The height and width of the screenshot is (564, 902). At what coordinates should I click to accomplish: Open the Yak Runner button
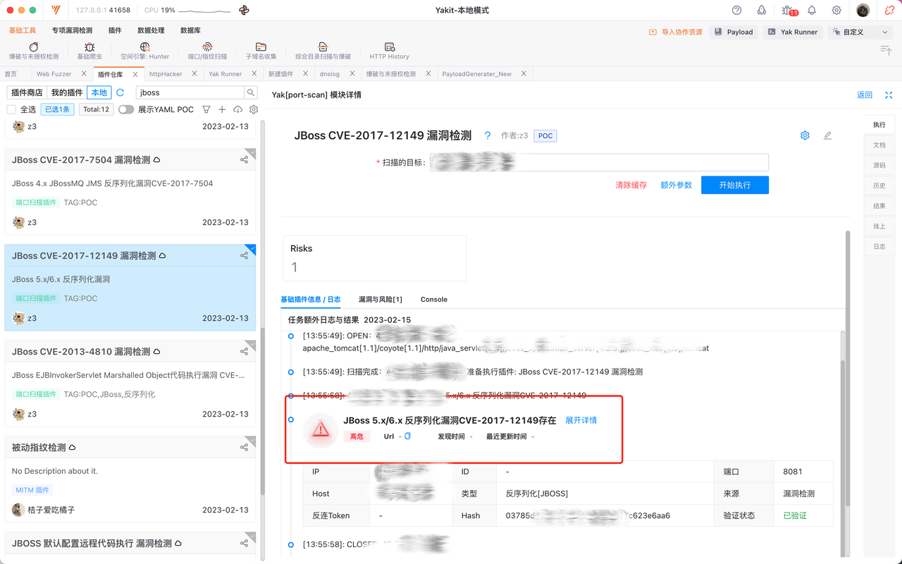[793, 32]
